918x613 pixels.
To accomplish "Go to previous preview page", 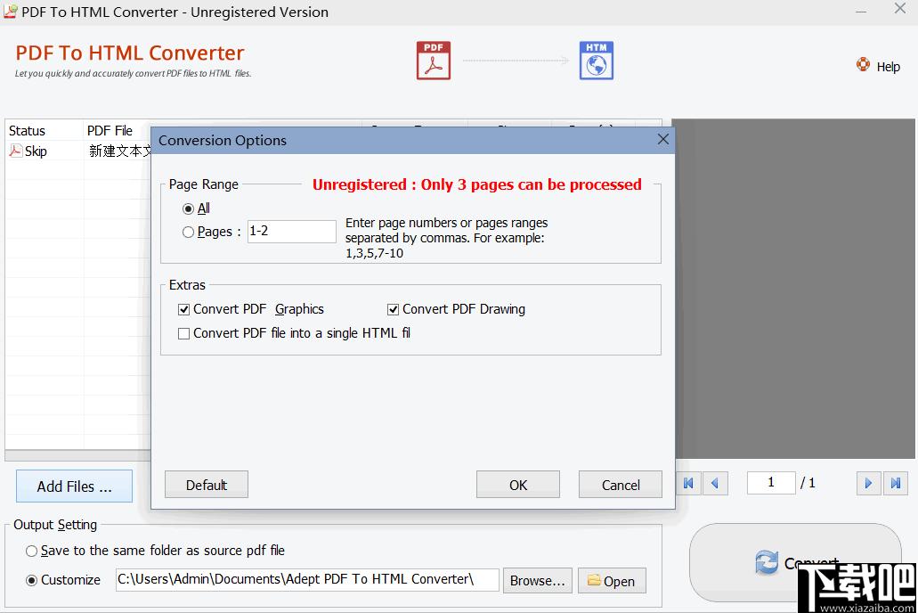I will [715, 484].
